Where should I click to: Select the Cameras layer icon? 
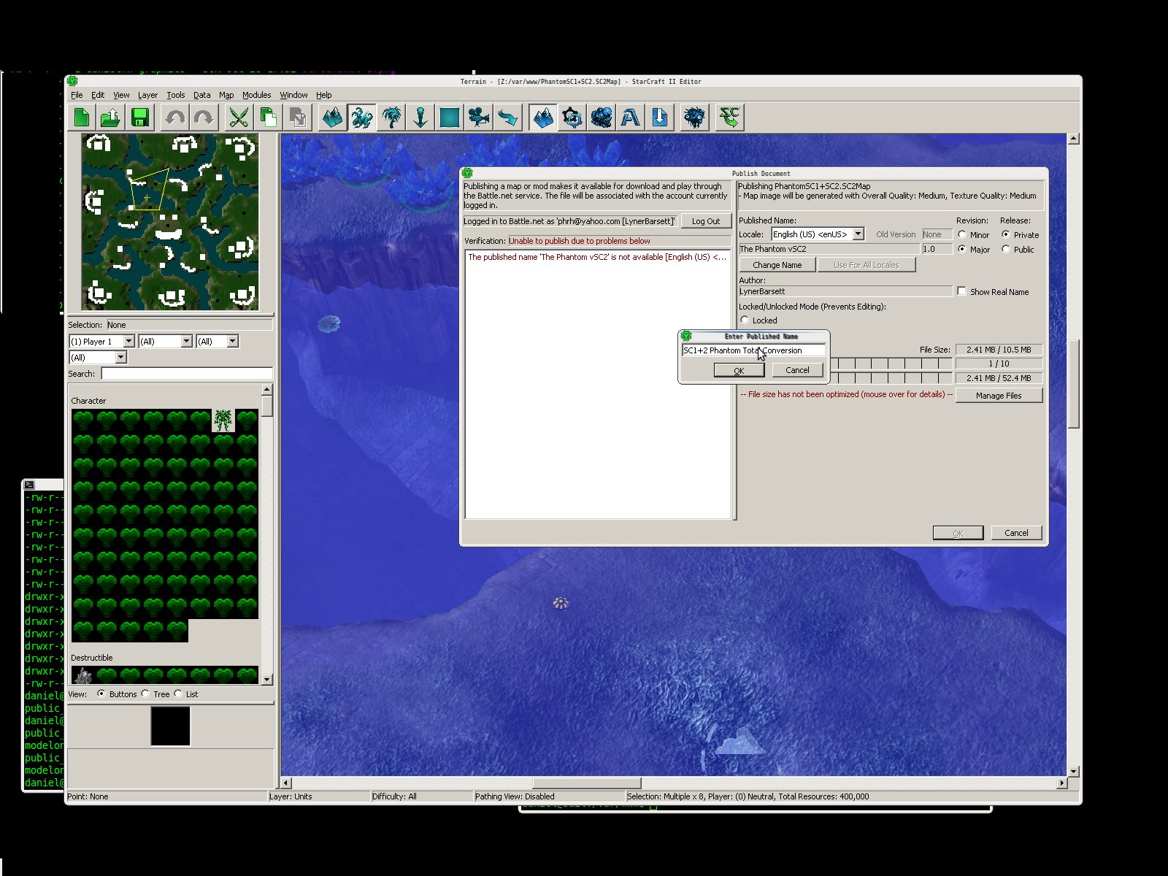[x=479, y=118]
